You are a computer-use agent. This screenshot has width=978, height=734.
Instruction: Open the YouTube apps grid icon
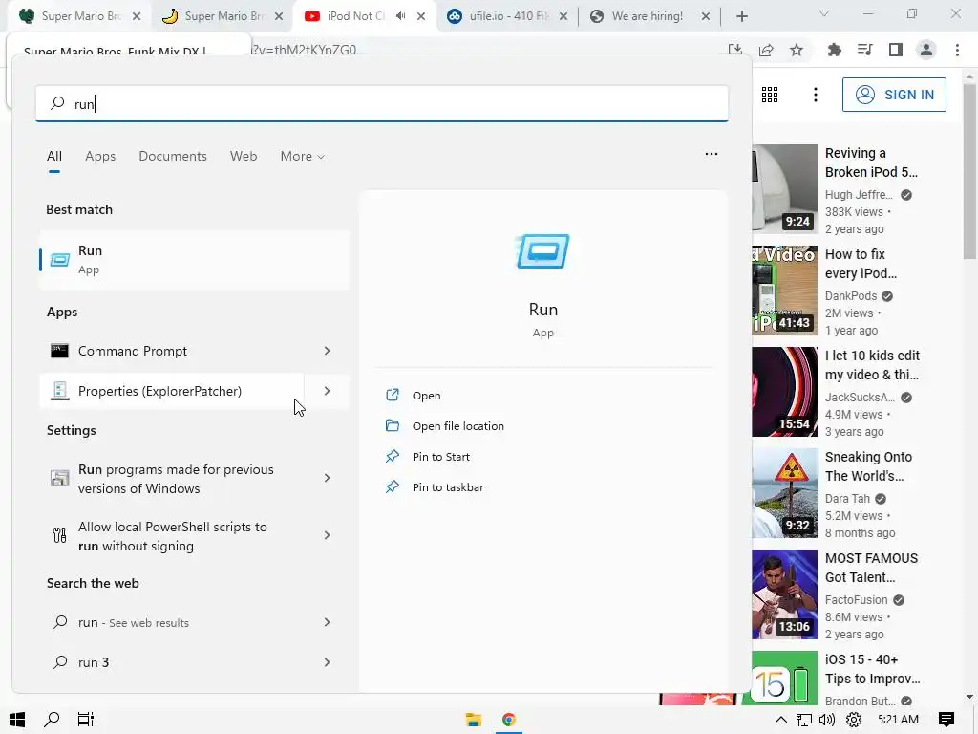[770, 95]
